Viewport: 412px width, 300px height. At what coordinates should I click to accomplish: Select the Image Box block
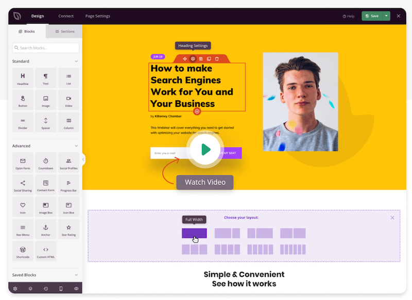click(x=46, y=207)
